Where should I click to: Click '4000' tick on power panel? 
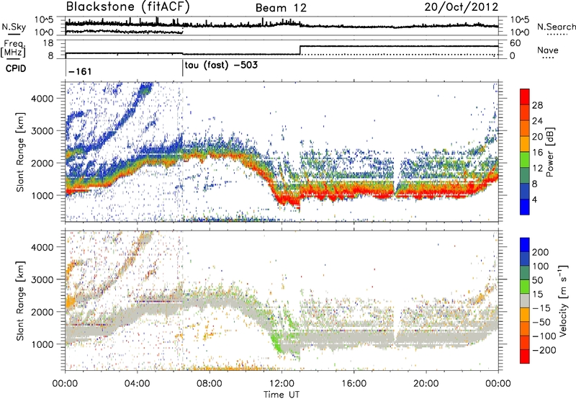tap(42, 99)
